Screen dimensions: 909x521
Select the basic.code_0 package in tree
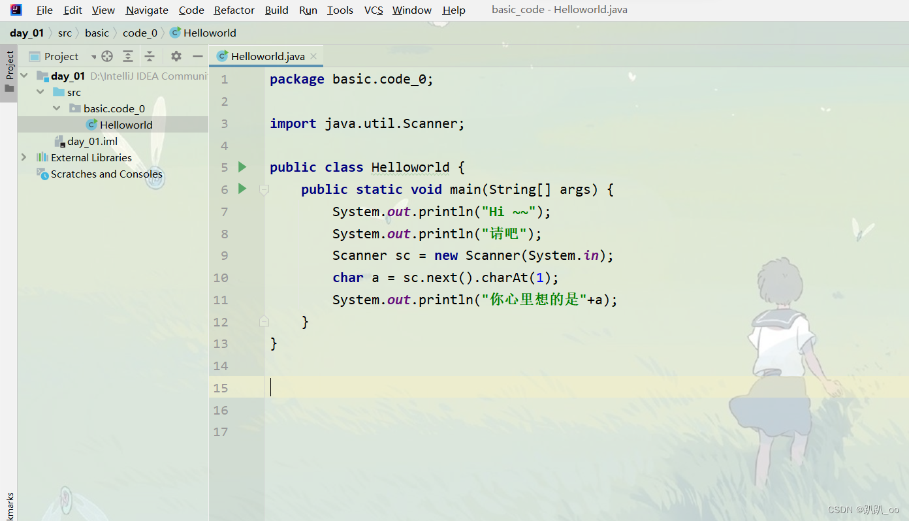[114, 108]
